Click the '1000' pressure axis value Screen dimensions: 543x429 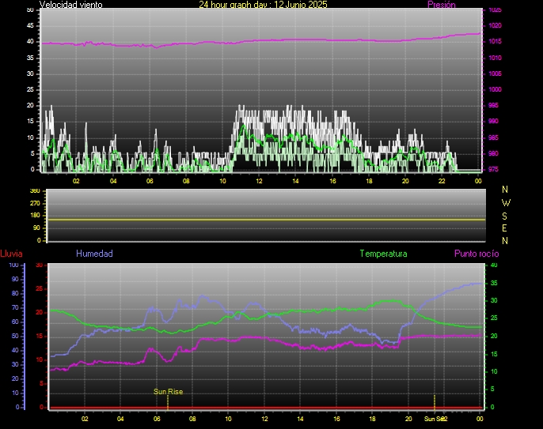pyautogui.click(x=495, y=89)
